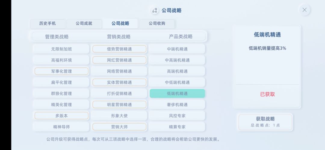This screenshot has width=325, height=150.
Task: Pick the 多版本 strategy option
Action: pyautogui.click(x=61, y=116)
